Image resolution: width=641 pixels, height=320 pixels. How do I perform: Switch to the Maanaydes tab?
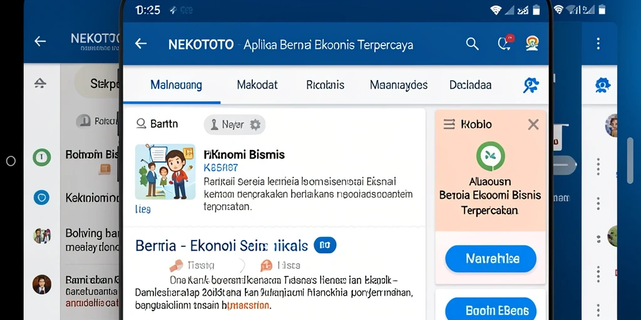(399, 85)
